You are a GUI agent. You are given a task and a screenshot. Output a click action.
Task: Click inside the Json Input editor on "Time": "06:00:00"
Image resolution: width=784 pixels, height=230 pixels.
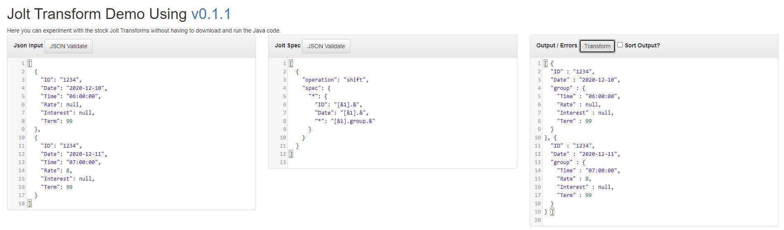(71, 96)
